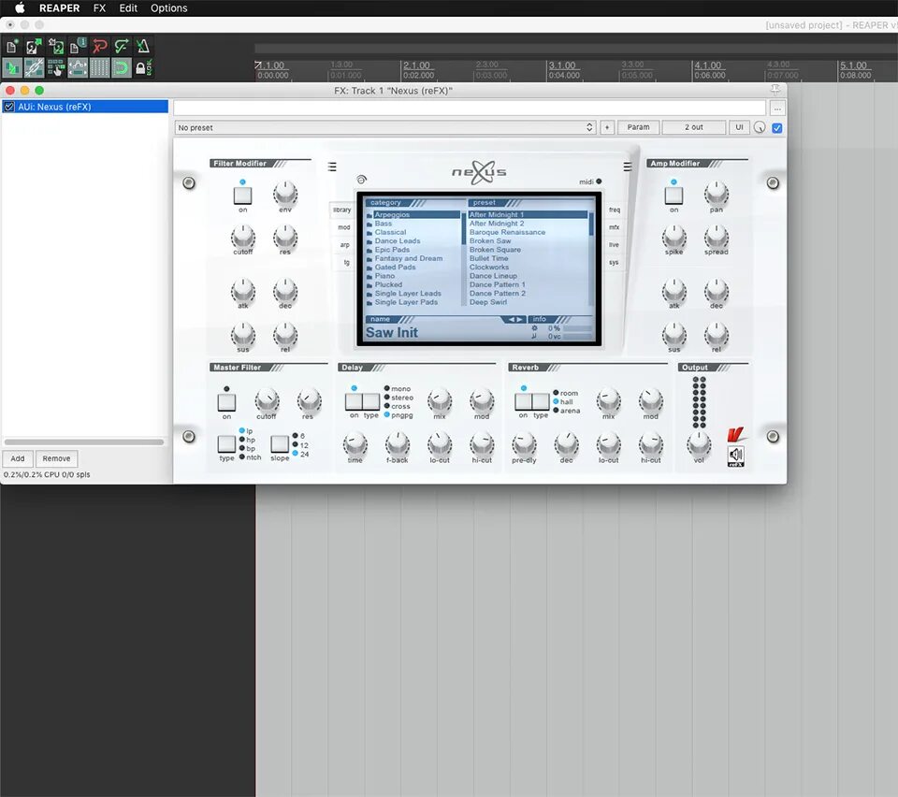This screenshot has width=898, height=797.
Task: Click the Remove FX button
Action: (x=56, y=458)
